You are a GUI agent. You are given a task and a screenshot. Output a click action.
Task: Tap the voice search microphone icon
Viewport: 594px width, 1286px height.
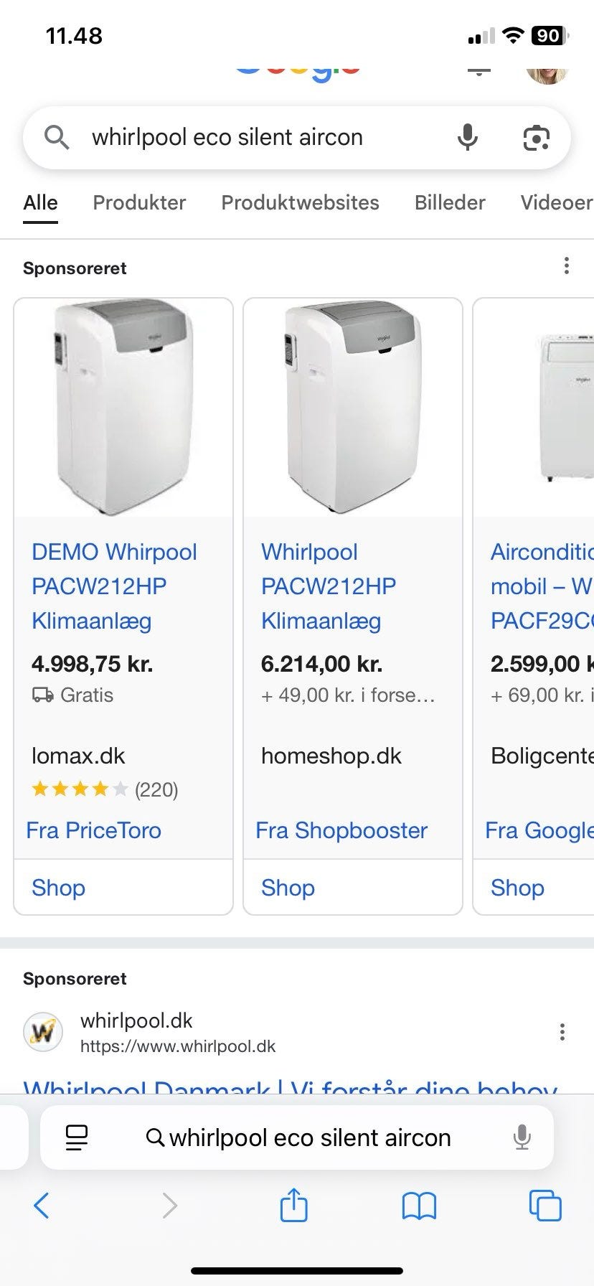pyautogui.click(x=467, y=137)
